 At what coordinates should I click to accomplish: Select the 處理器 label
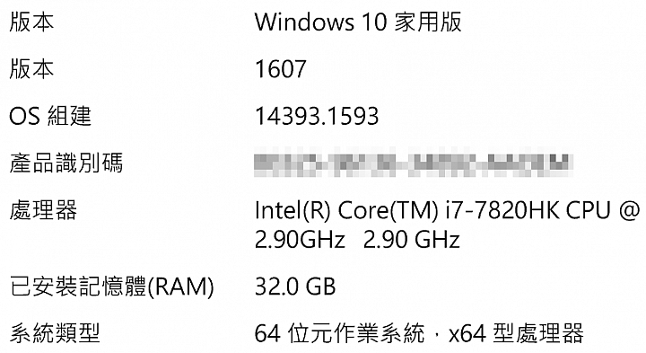43,210
